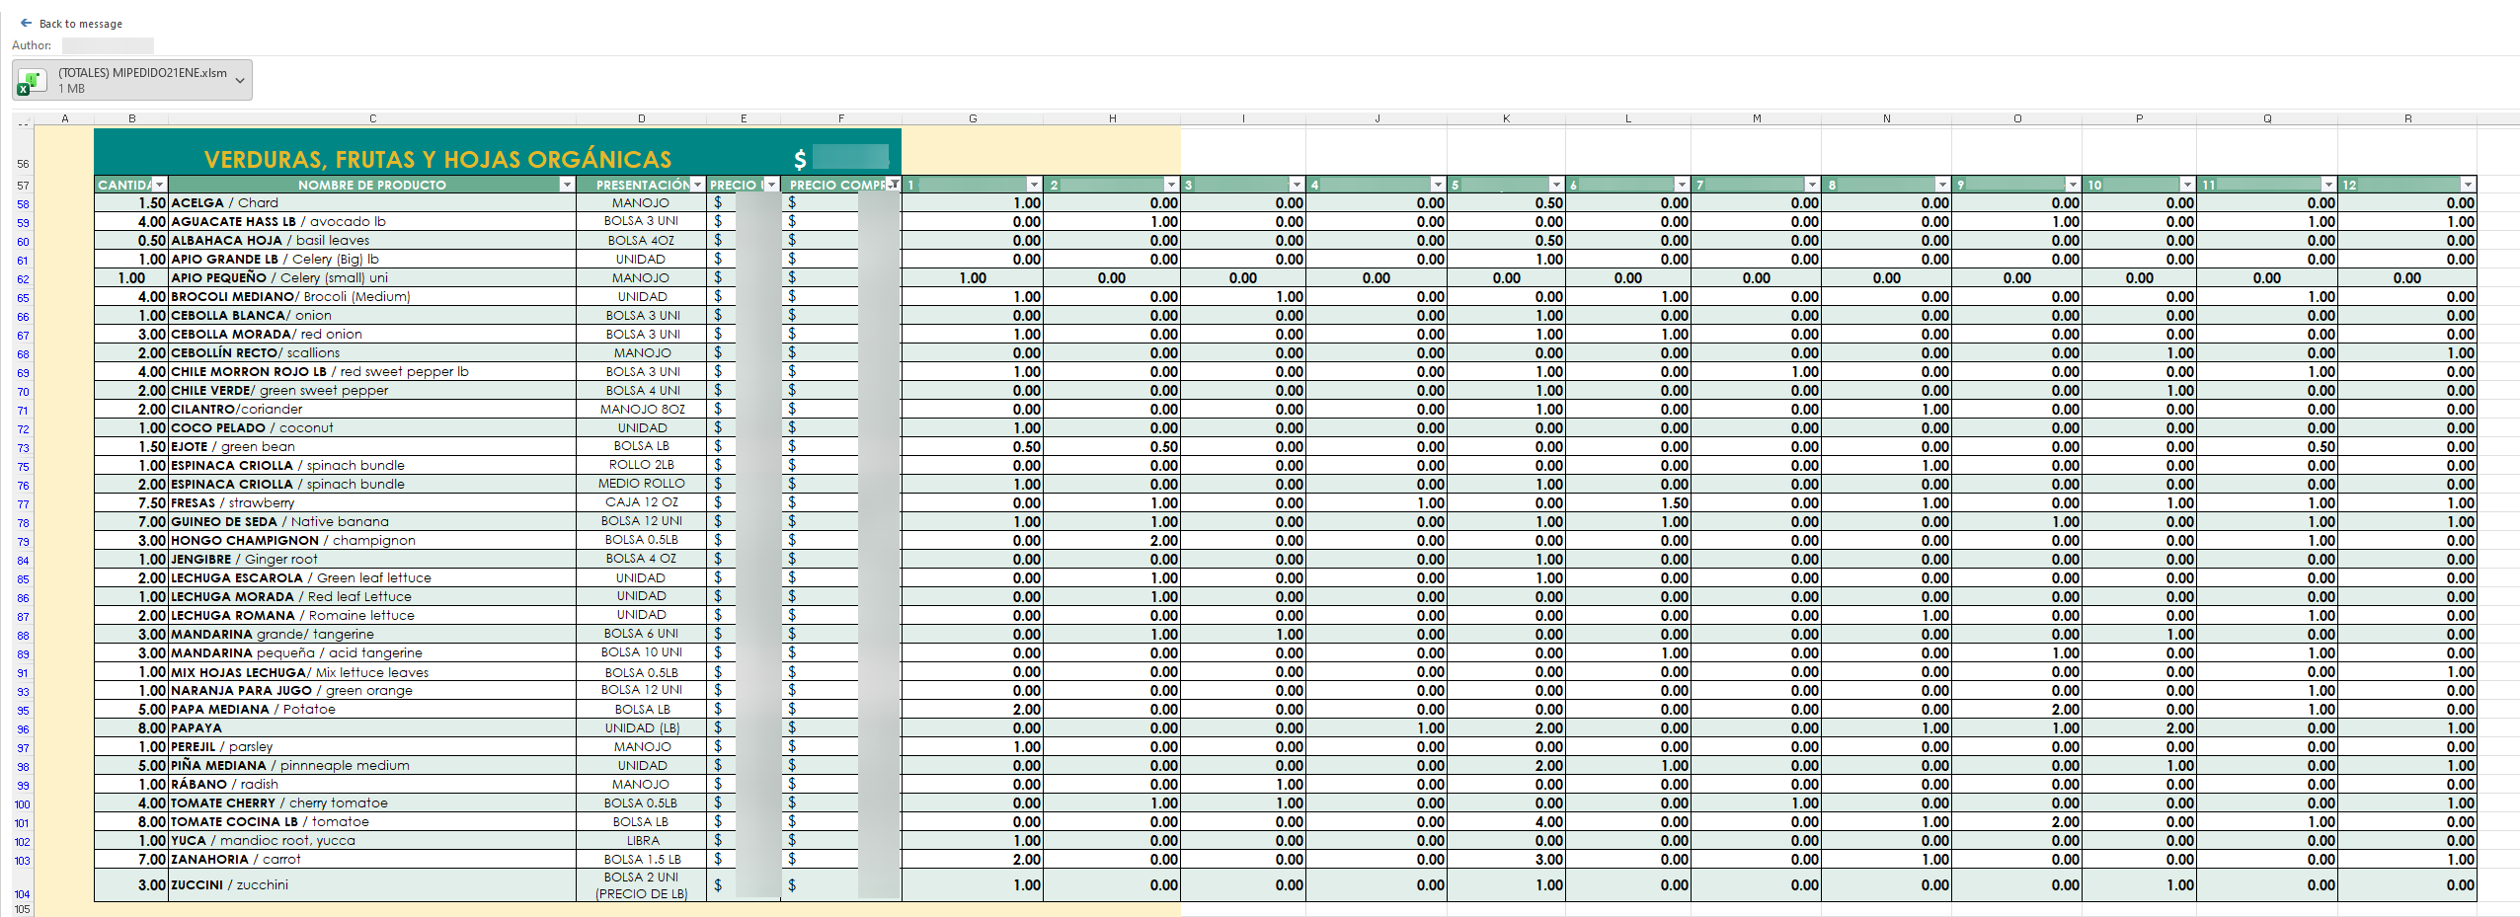Select column C header
The width and height of the screenshot is (2520, 917).
372,118
